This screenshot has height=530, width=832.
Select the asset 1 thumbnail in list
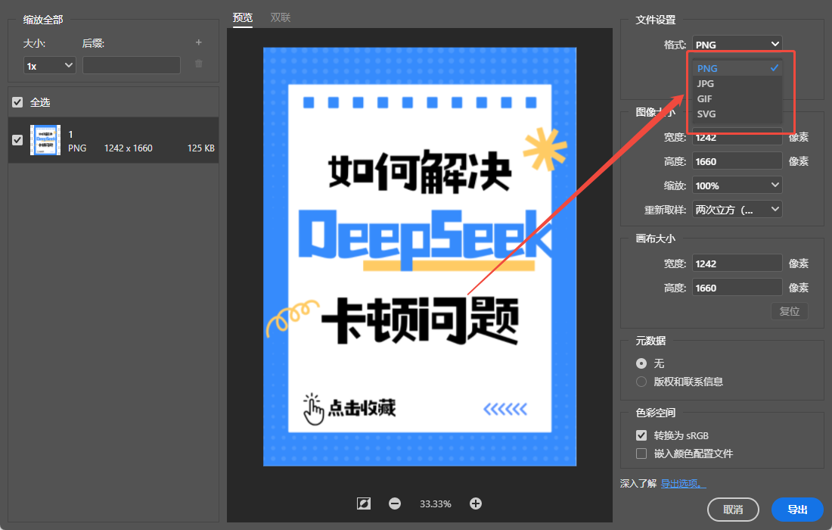(x=45, y=140)
